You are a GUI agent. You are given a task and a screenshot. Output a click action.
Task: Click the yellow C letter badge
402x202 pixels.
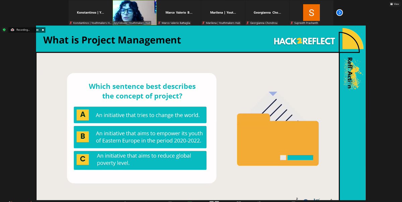83,159
